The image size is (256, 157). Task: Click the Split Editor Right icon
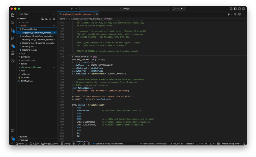pos(239,14)
